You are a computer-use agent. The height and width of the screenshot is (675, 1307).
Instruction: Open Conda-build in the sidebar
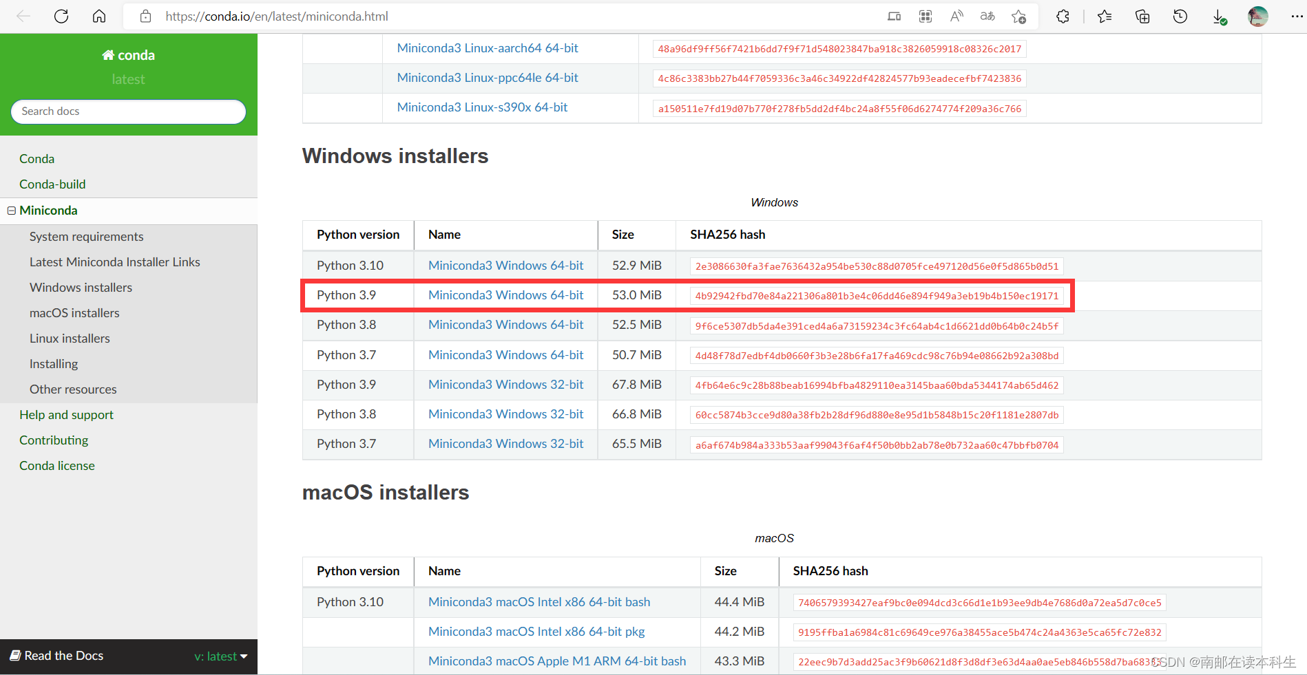click(x=52, y=184)
